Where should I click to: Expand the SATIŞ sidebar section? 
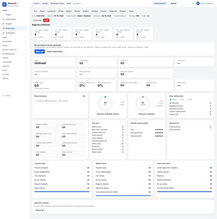click(x=14, y=70)
